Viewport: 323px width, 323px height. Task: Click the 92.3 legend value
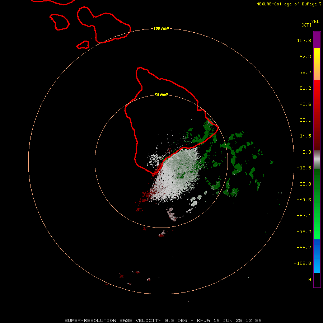305,56
